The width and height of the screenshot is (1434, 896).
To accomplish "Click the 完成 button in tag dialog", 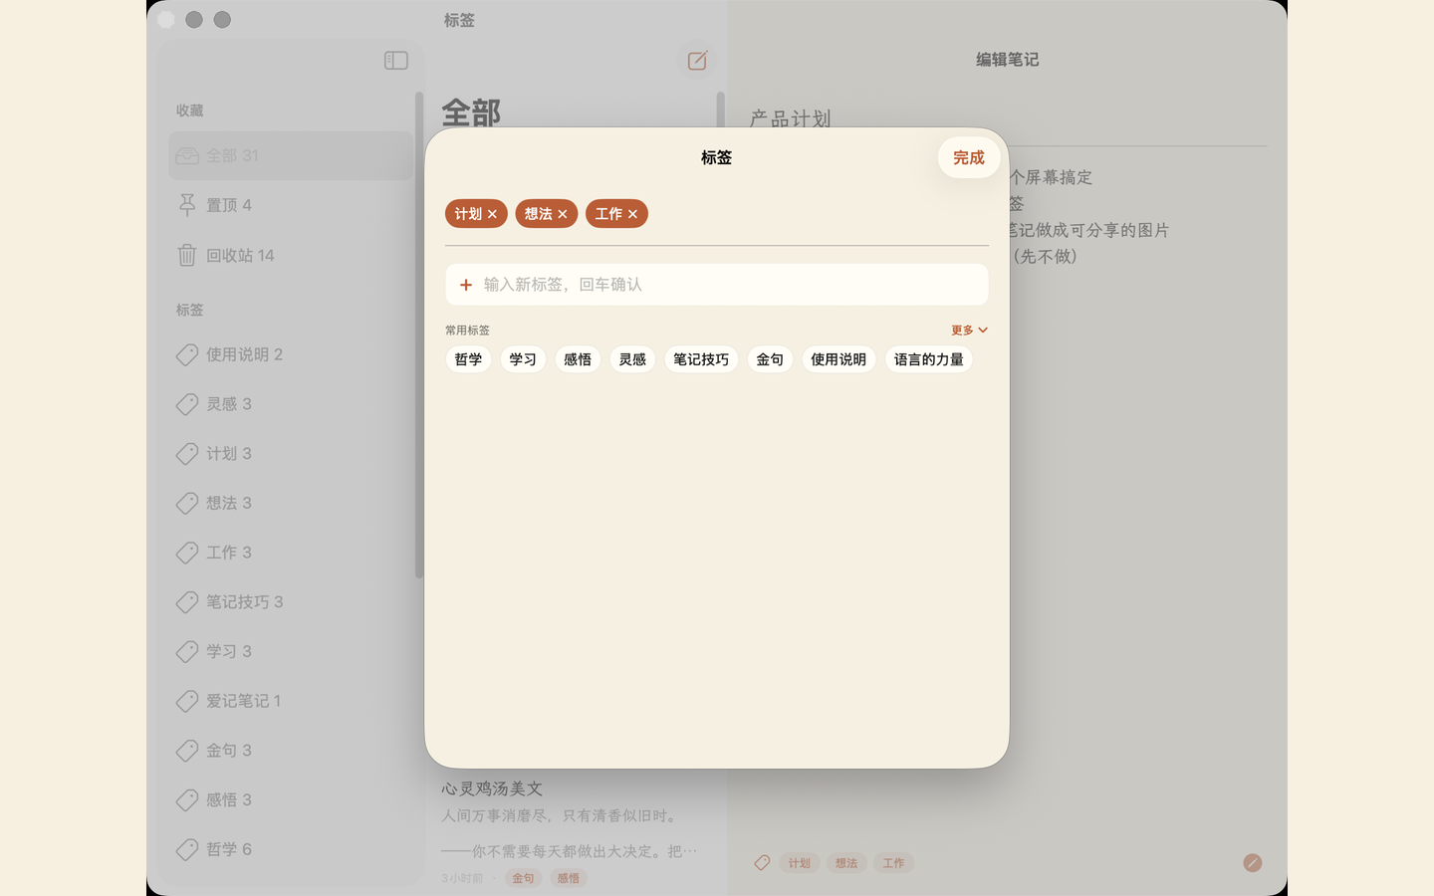I will 968,157.
